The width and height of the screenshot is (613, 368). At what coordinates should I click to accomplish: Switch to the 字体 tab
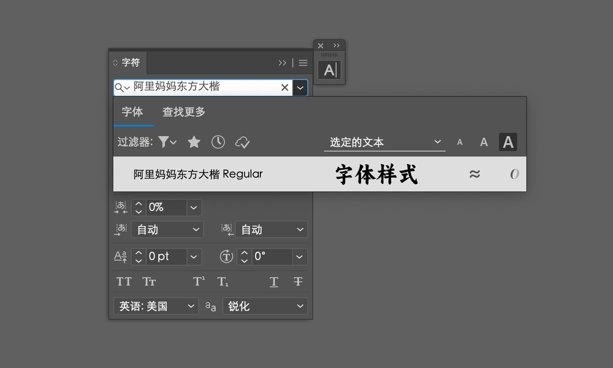coord(132,112)
